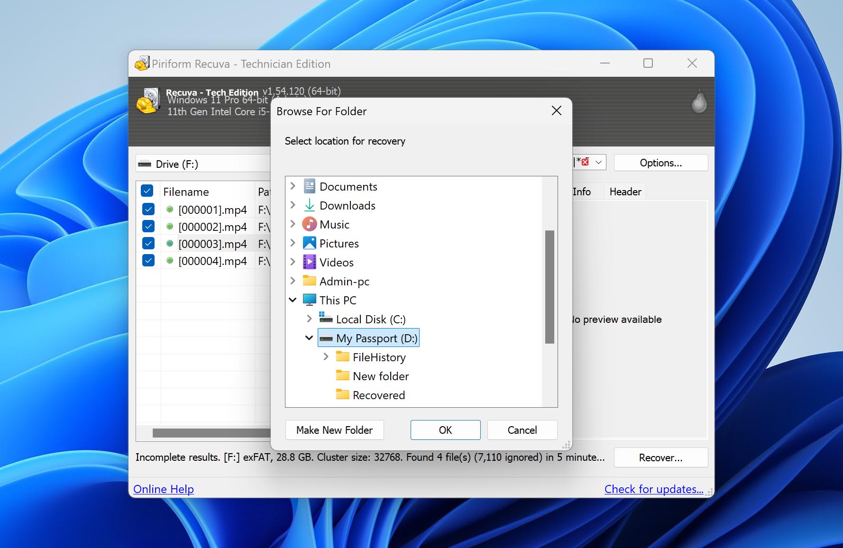Click the This PC monitor icon
This screenshot has width=843, height=548.
click(309, 300)
